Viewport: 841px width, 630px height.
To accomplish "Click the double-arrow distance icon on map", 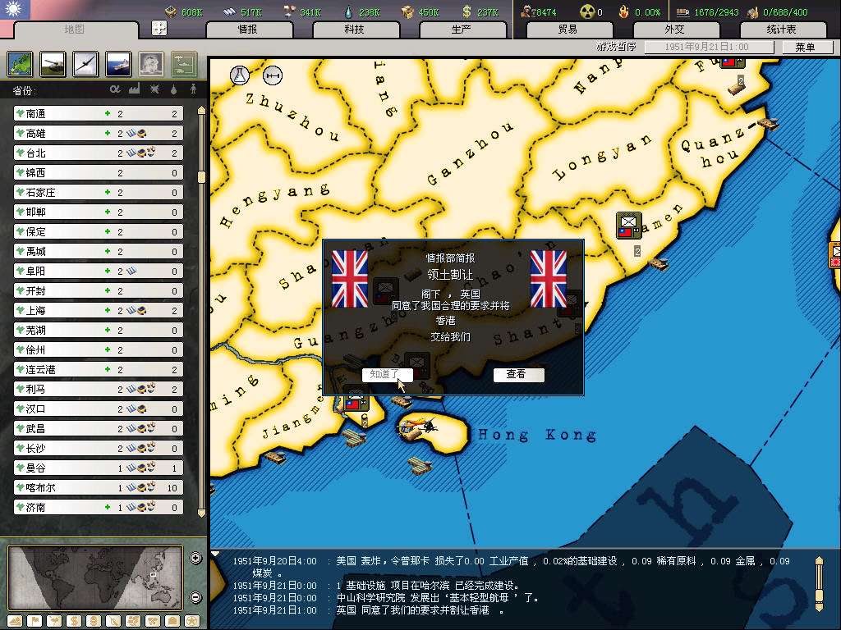I will pyautogui.click(x=273, y=75).
